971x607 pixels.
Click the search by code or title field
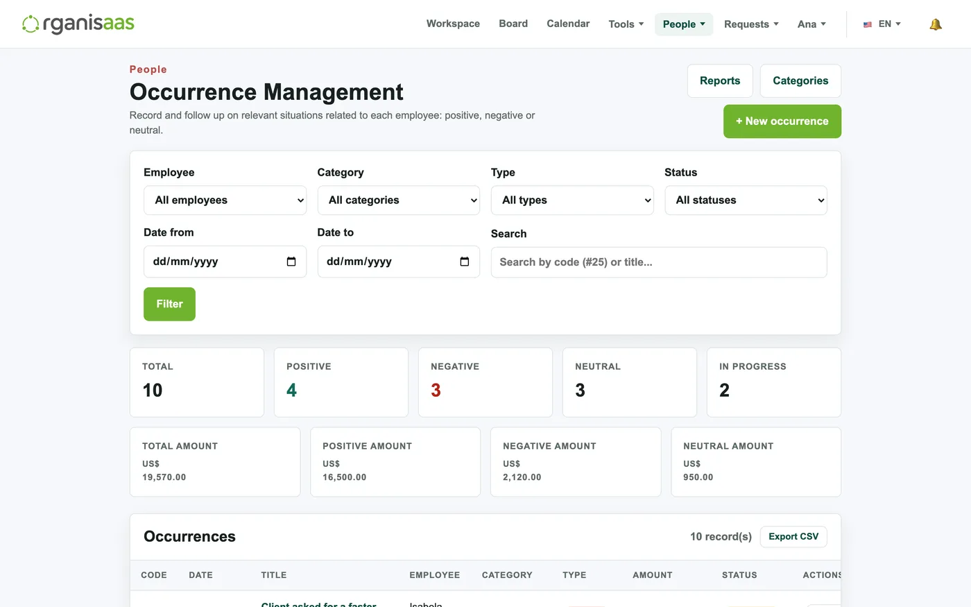click(x=659, y=262)
